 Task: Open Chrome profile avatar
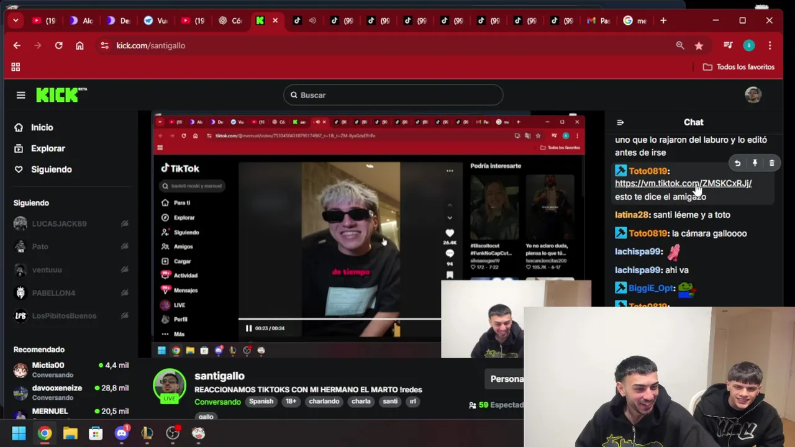pyautogui.click(x=749, y=45)
